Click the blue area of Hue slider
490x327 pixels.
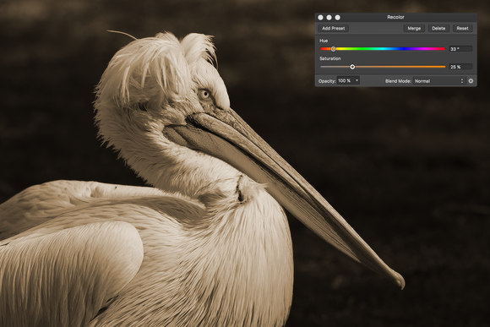[x=403, y=49]
